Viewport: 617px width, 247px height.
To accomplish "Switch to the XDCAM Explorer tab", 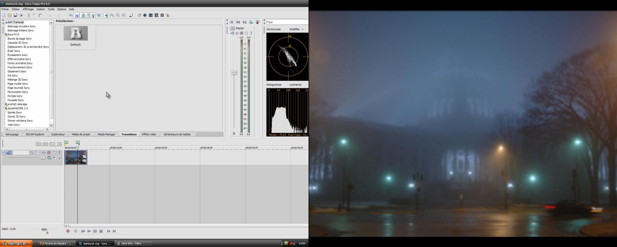I will [x=35, y=134].
